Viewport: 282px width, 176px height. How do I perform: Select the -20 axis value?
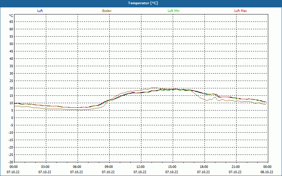pos(11,147)
